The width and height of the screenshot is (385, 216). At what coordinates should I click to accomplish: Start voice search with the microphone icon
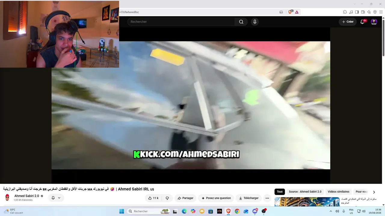pos(255,22)
